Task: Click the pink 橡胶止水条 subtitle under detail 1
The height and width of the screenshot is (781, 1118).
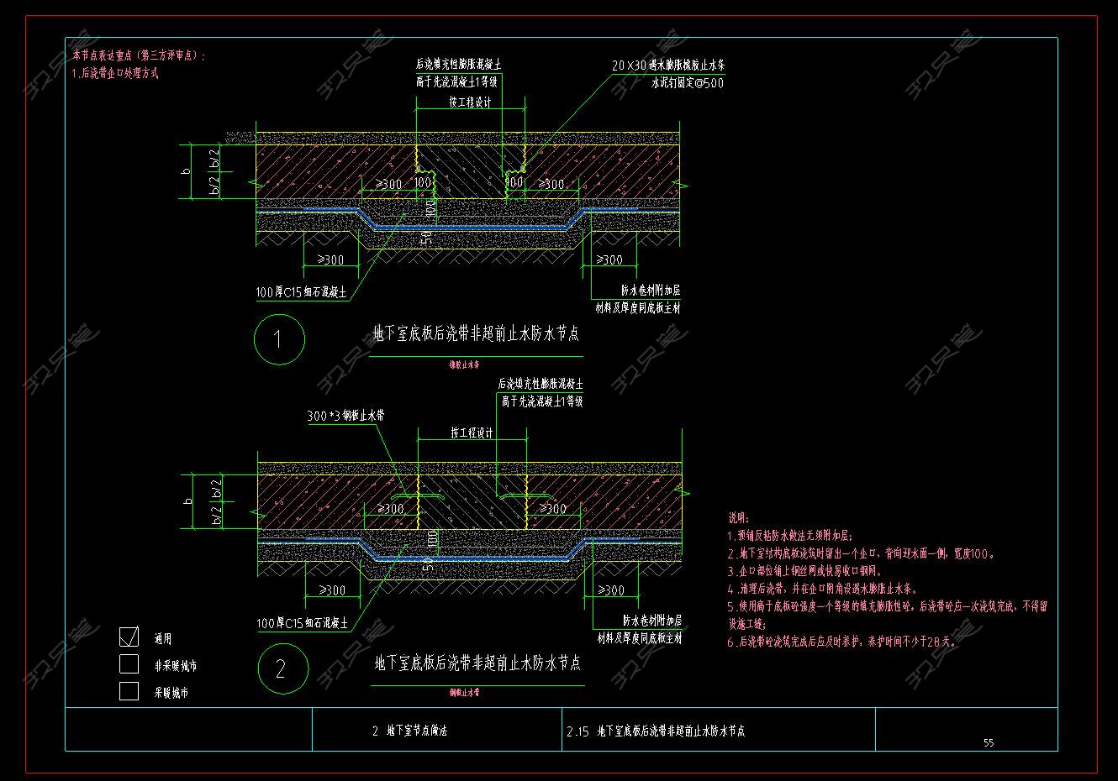Action: (x=464, y=364)
